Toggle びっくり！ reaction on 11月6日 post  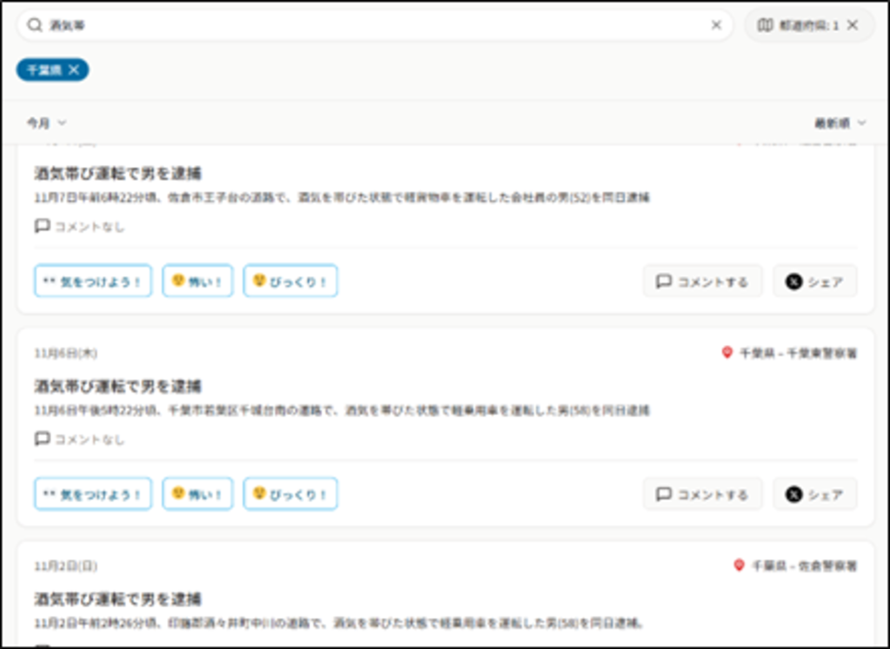pyautogui.click(x=290, y=494)
